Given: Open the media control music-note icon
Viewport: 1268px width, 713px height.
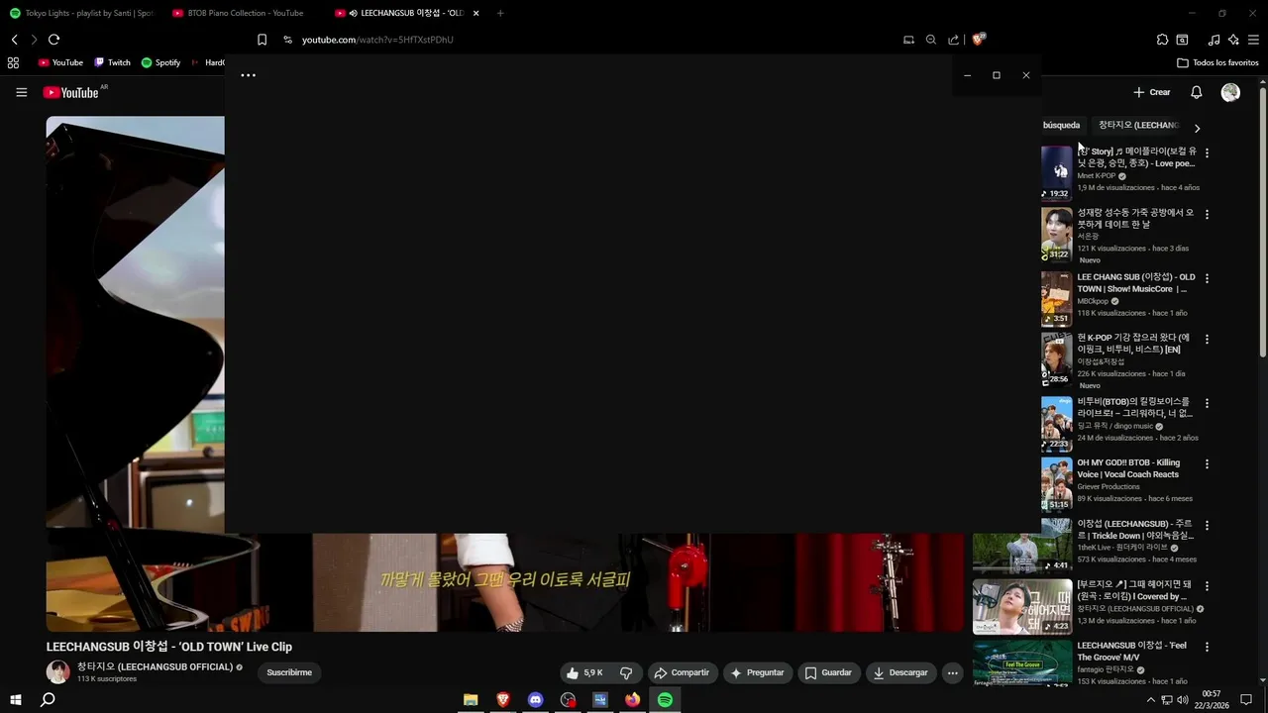Looking at the screenshot, I should tap(1214, 40).
